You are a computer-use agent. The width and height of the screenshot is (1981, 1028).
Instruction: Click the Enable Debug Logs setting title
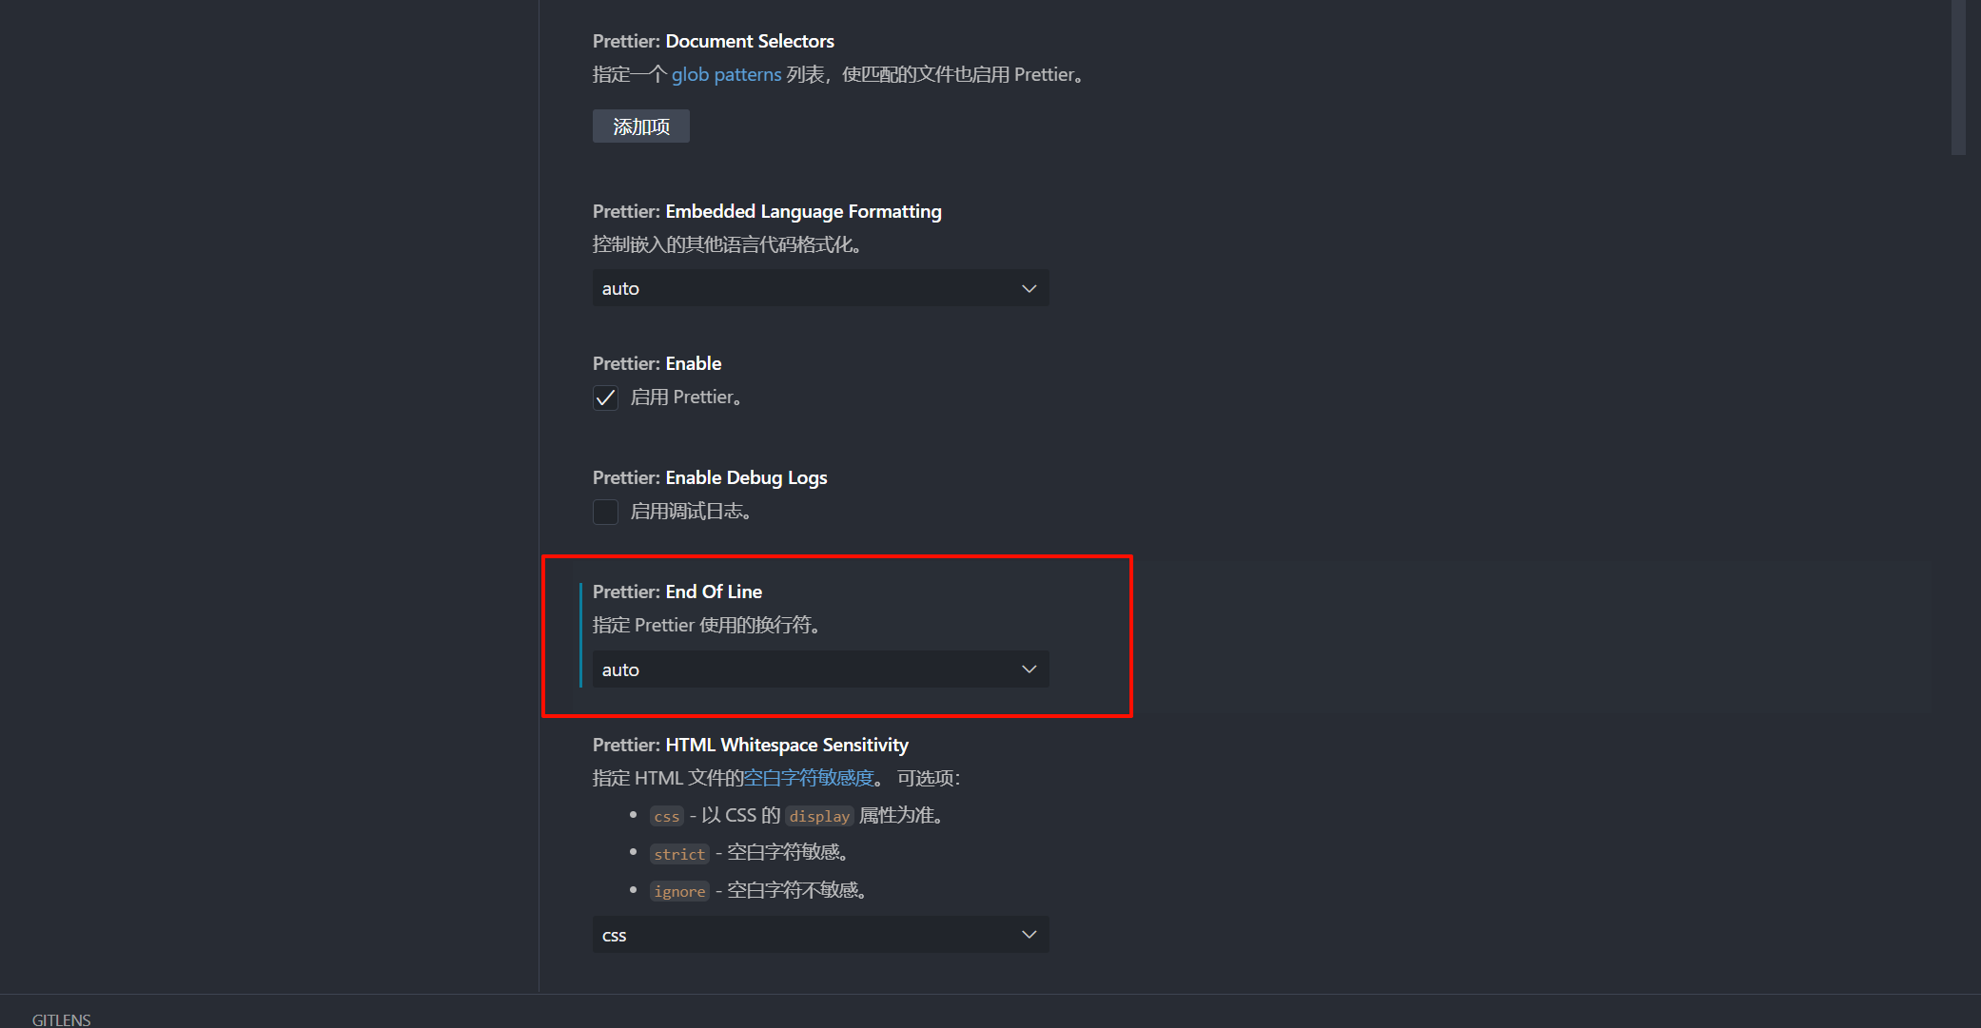pos(709,477)
